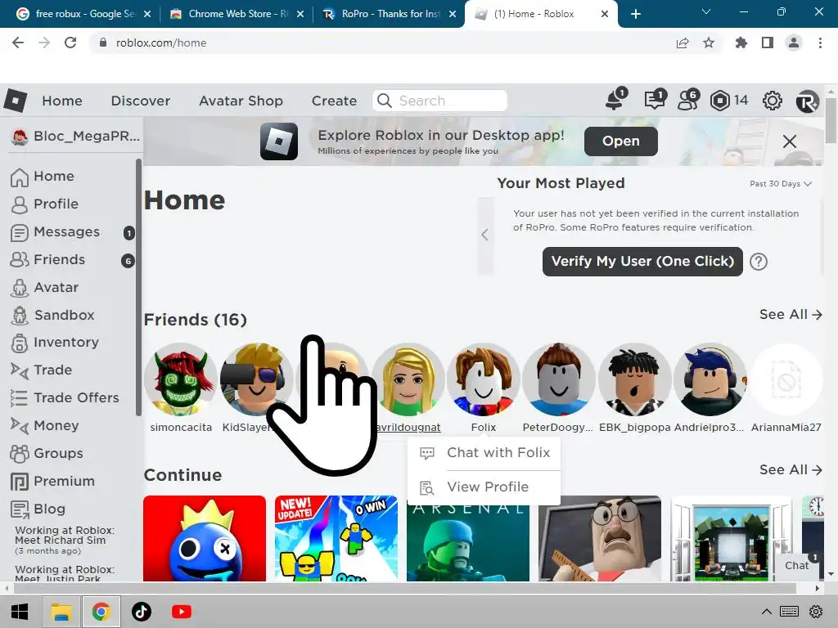Open friend simoncacita avatar

point(181,379)
